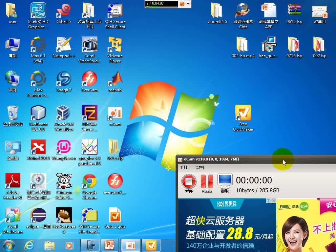Select the Intel(R) HD Graphics shortcut

coord(38,16)
